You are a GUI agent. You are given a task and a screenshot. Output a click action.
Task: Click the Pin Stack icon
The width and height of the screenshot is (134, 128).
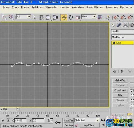(115, 72)
